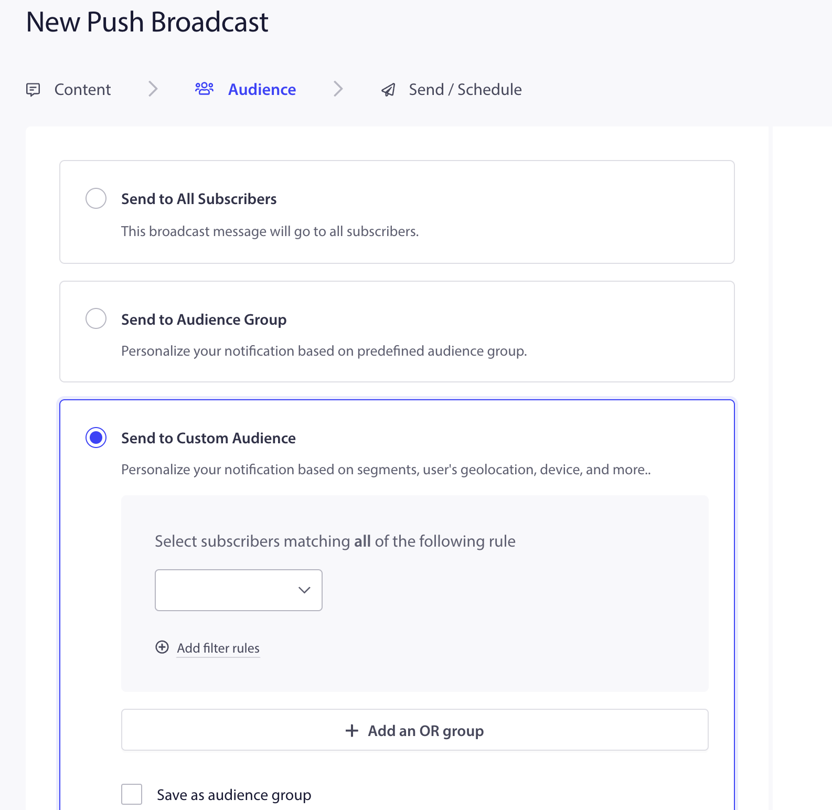Click the Audience step people icon
832x810 pixels.
[x=205, y=88]
